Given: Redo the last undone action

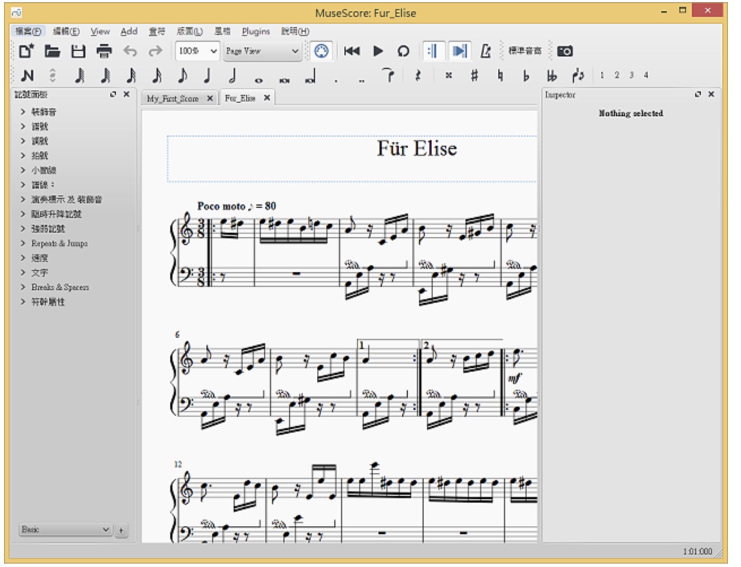Looking at the screenshot, I should coord(155,51).
